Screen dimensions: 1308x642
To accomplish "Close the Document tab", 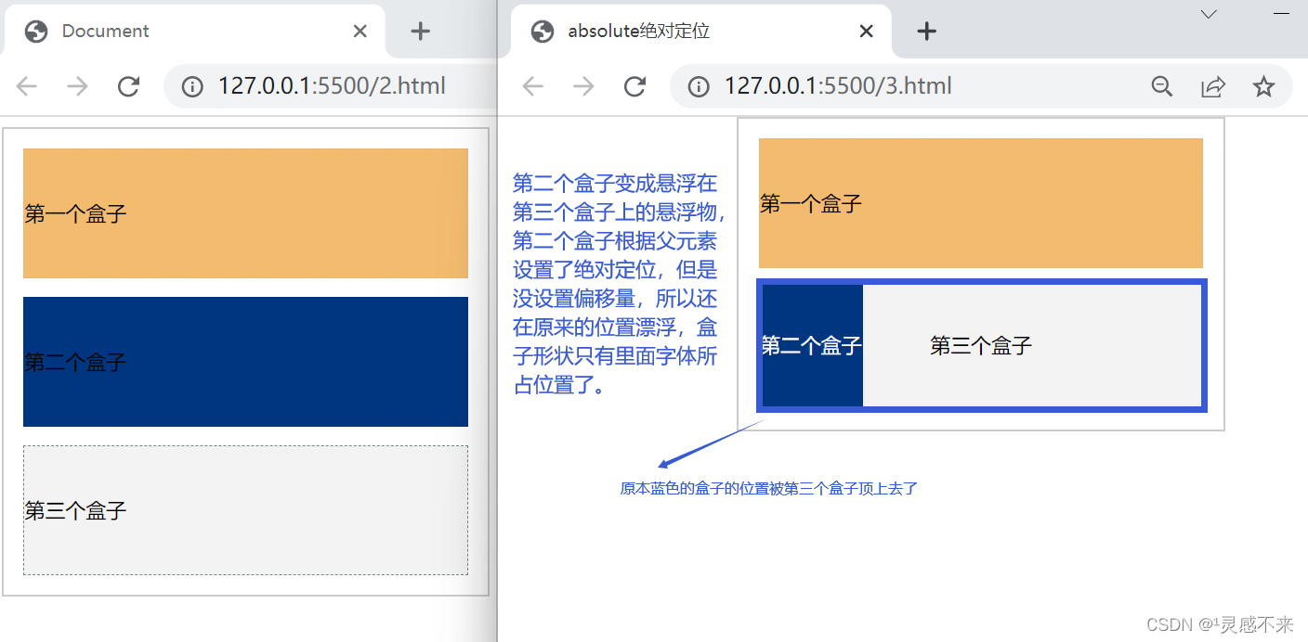I will [360, 31].
